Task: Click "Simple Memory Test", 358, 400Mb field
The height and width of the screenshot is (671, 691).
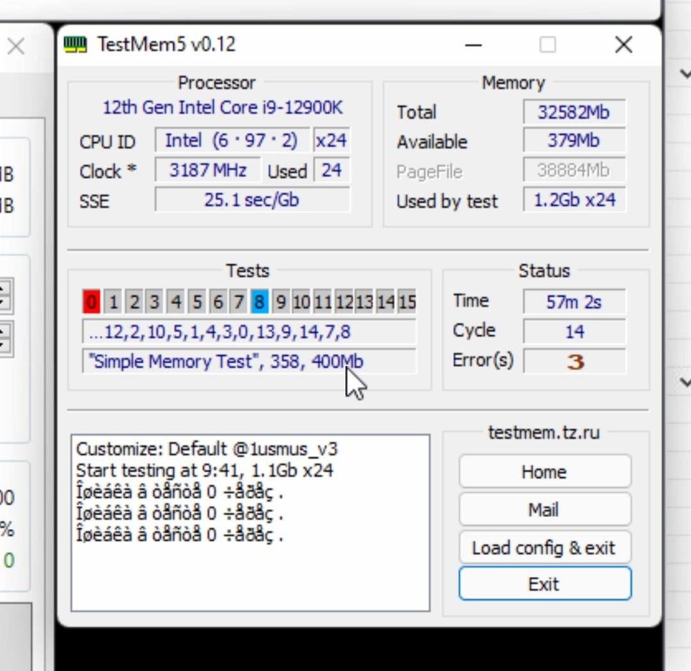Action: click(x=249, y=361)
